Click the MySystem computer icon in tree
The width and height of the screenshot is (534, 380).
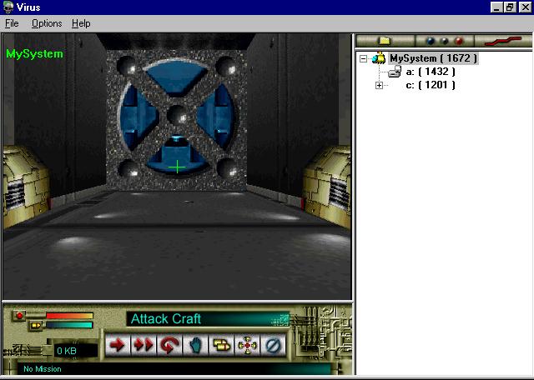point(379,58)
